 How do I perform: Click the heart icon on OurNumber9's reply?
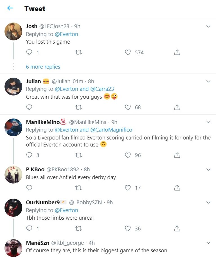pyautogui.click(x=127, y=229)
